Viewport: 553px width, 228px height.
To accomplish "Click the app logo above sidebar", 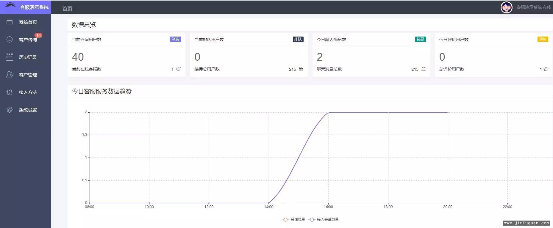I will (x=10, y=6).
